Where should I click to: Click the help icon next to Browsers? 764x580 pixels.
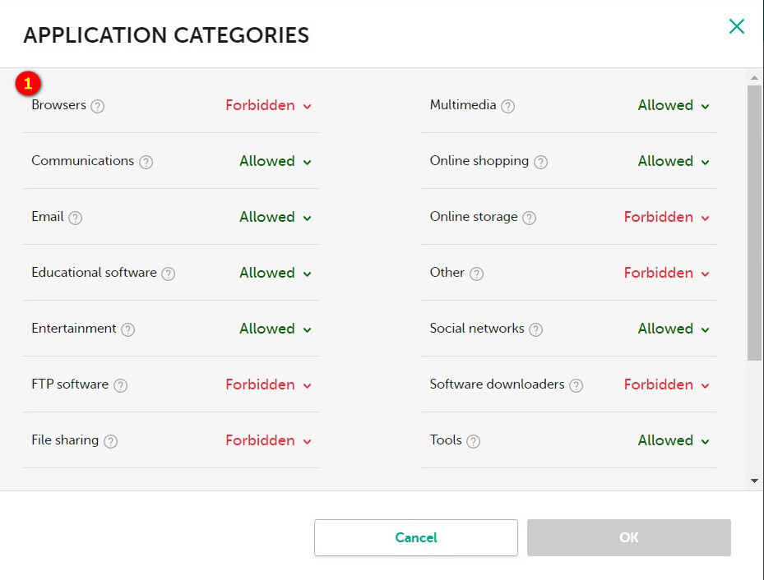98,106
